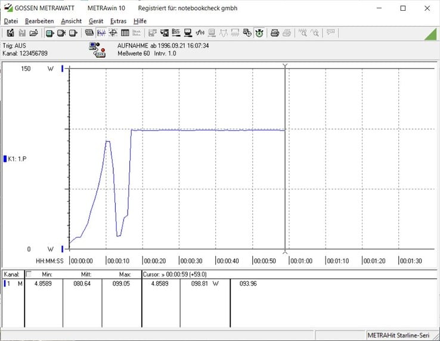Open the Ansicht menu
The height and width of the screenshot is (341, 440).
coord(72,21)
